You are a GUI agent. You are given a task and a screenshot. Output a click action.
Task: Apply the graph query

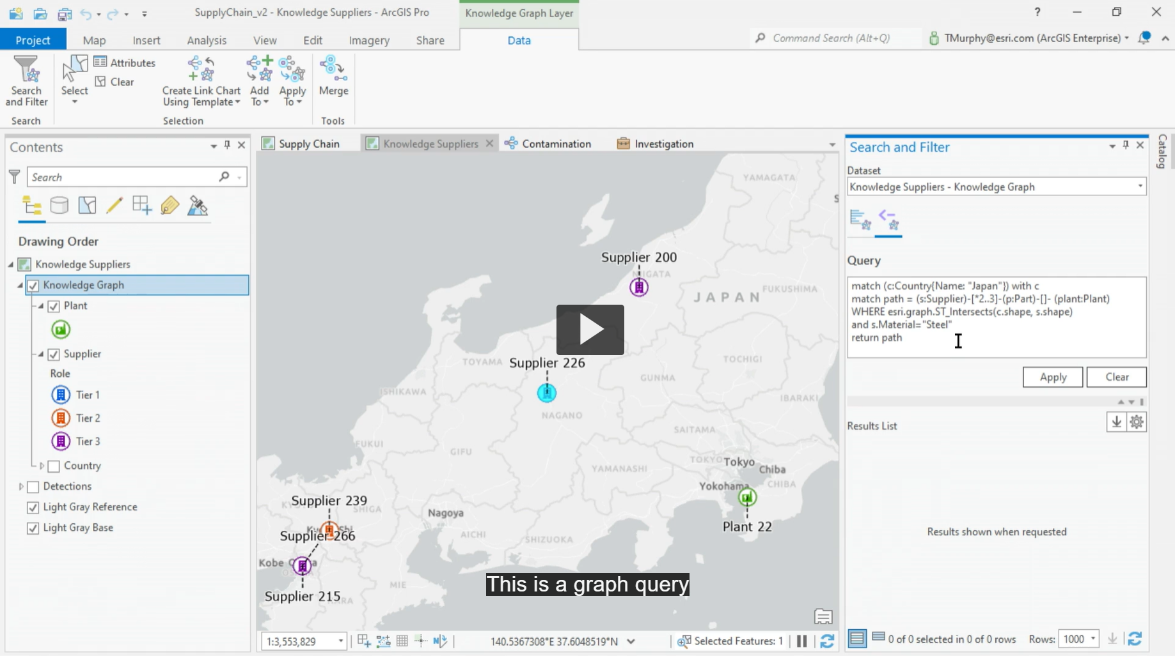1053,377
